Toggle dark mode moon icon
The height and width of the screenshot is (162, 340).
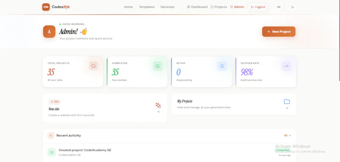point(293,7)
